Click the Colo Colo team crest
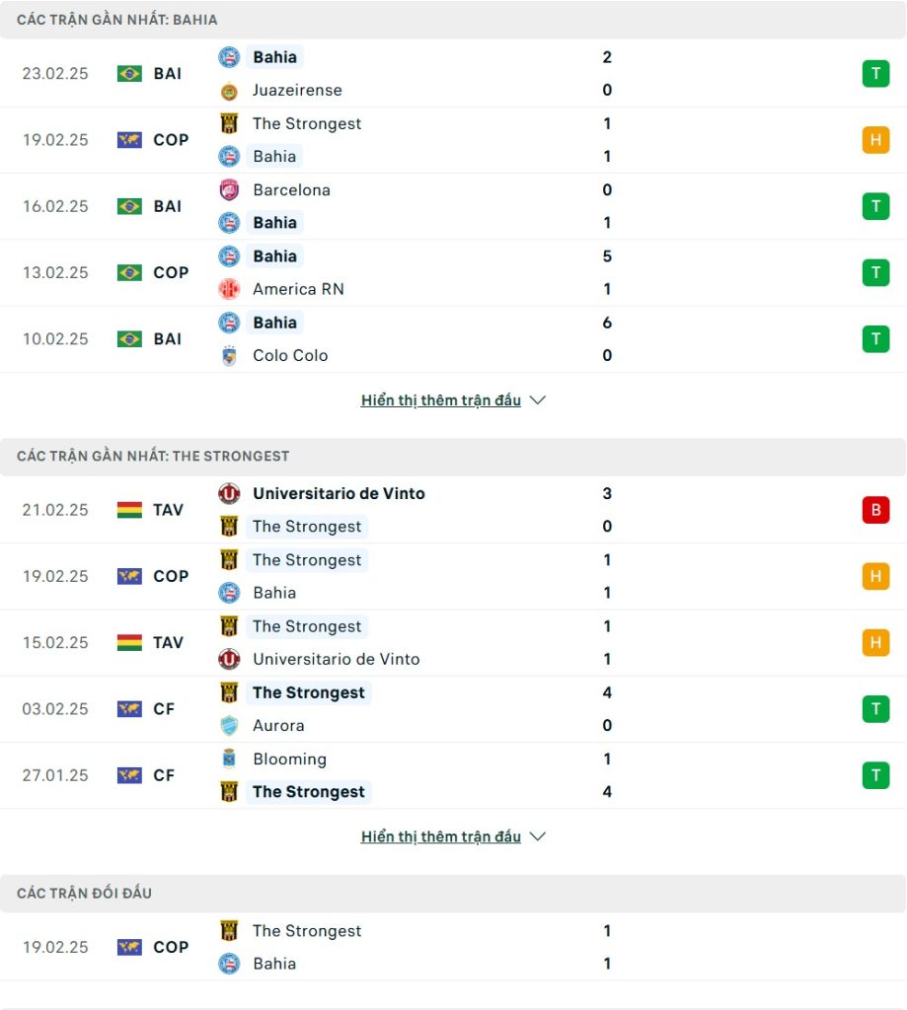 (229, 356)
